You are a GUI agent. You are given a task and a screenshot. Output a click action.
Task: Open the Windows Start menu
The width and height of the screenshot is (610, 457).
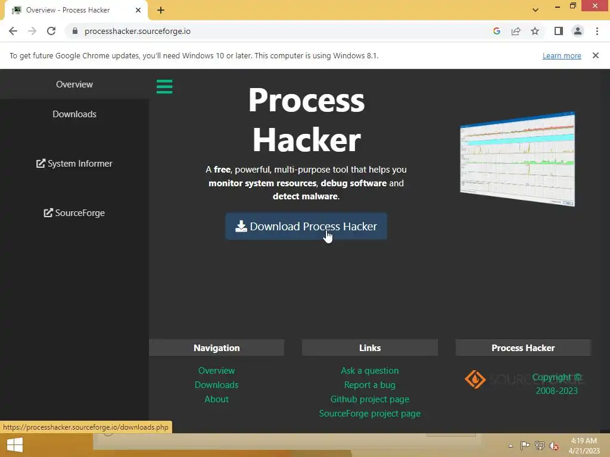(x=15, y=445)
